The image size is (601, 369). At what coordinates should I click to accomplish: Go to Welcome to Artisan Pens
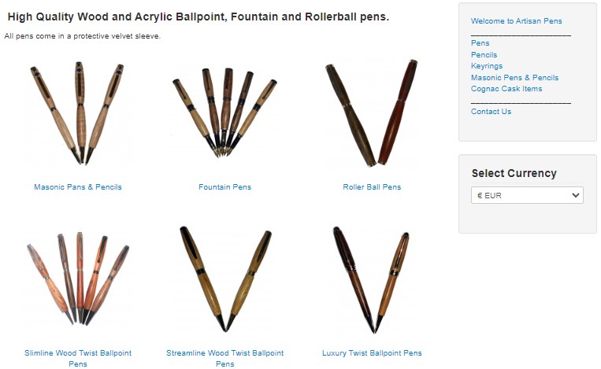[516, 21]
